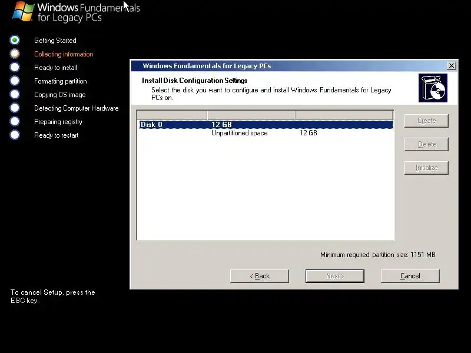The height and width of the screenshot is (353, 471).
Task: Select the Disk 0 row
Action: tap(266, 125)
